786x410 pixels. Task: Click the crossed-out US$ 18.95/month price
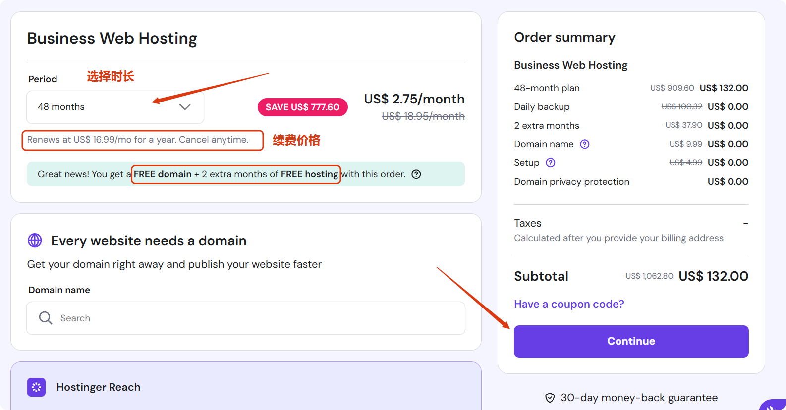tap(423, 116)
